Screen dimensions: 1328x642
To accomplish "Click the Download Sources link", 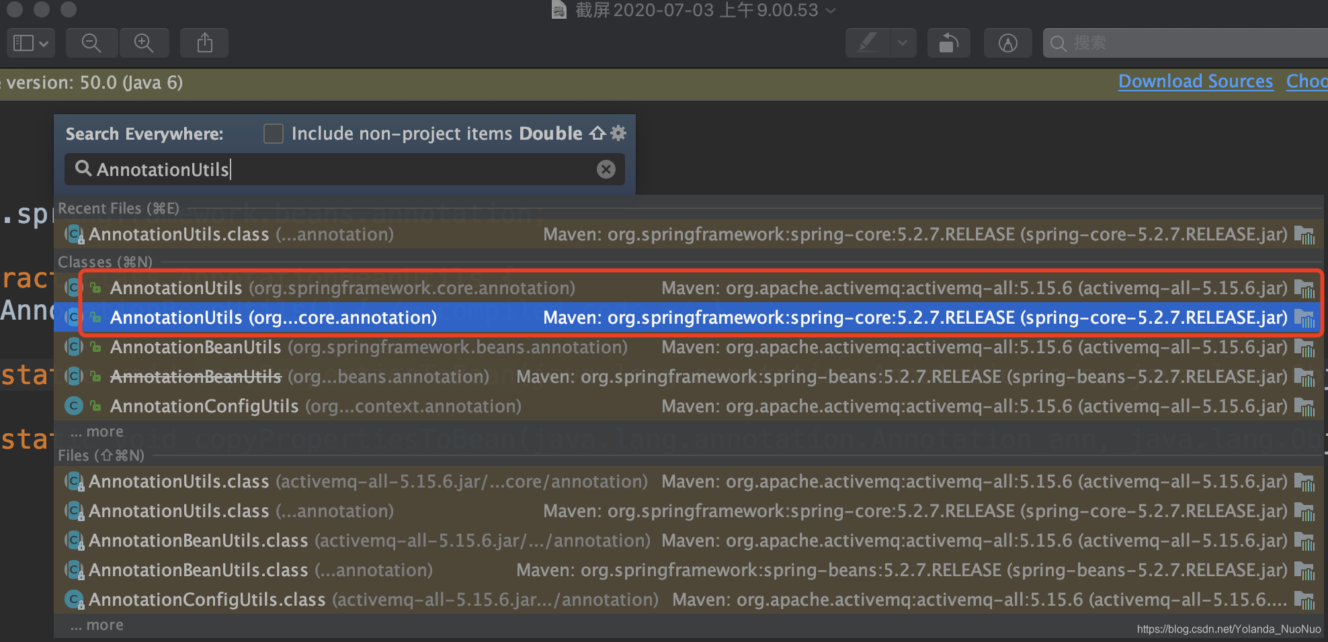I will coord(1196,81).
